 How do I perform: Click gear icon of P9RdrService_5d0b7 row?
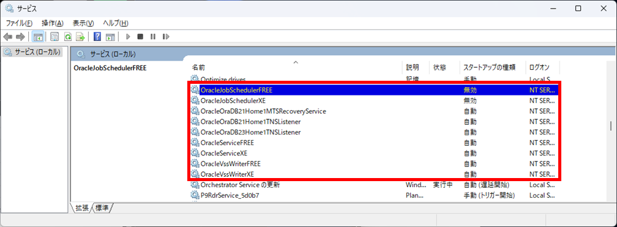pyautogui.click(x=195, y=195)
